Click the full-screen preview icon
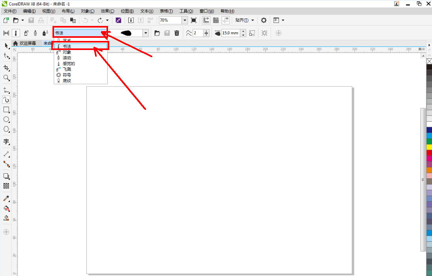The height and width of the screenshot is (276, 432). tap(194, 20)
